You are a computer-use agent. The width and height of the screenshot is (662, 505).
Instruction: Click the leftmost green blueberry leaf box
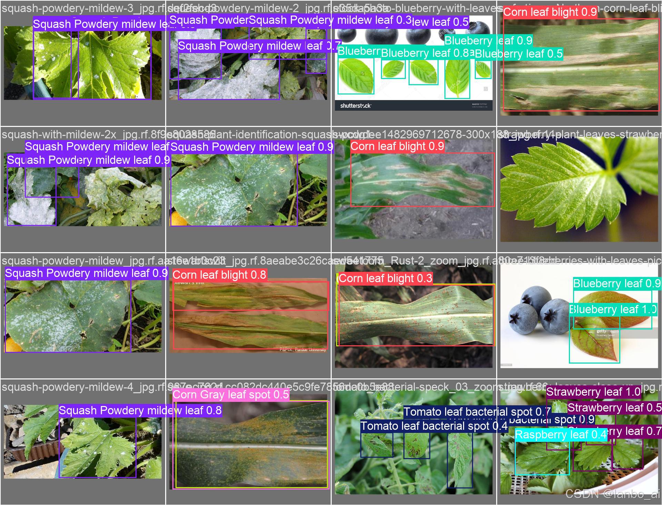355,76
